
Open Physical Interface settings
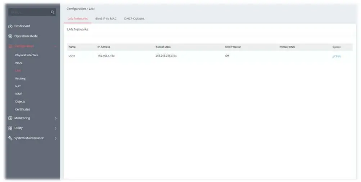pyautogui.click(x=27, y=55)
